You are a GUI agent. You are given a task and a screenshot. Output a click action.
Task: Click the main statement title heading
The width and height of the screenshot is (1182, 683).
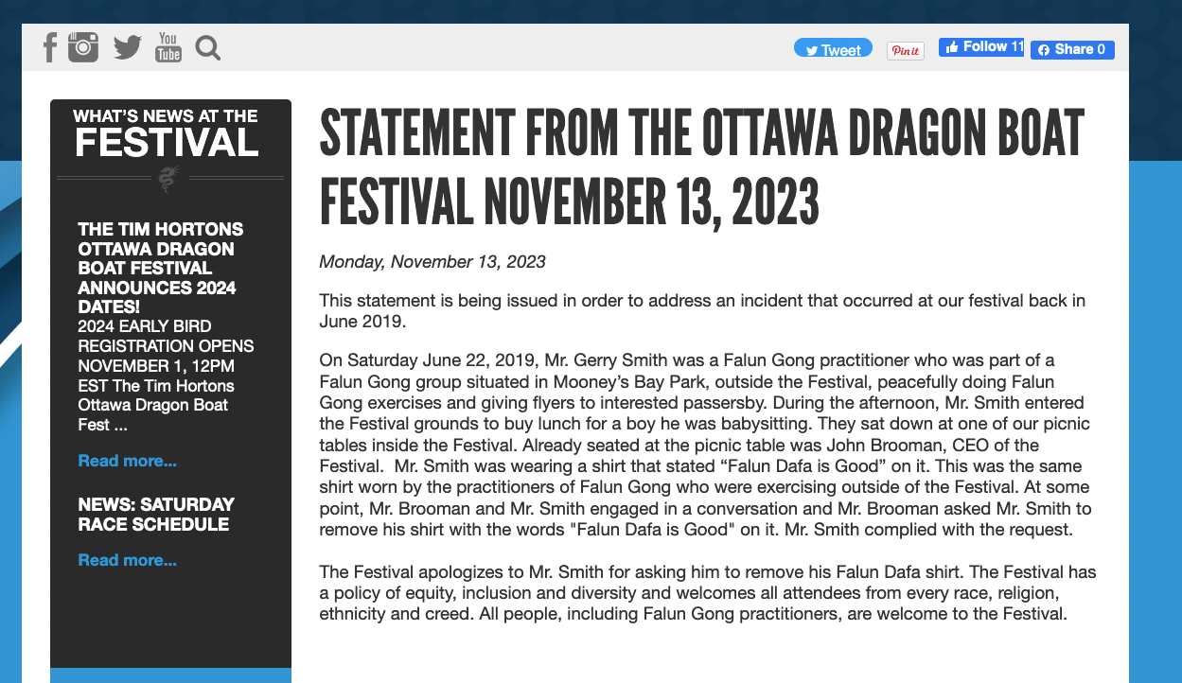[x=701, y=166]
